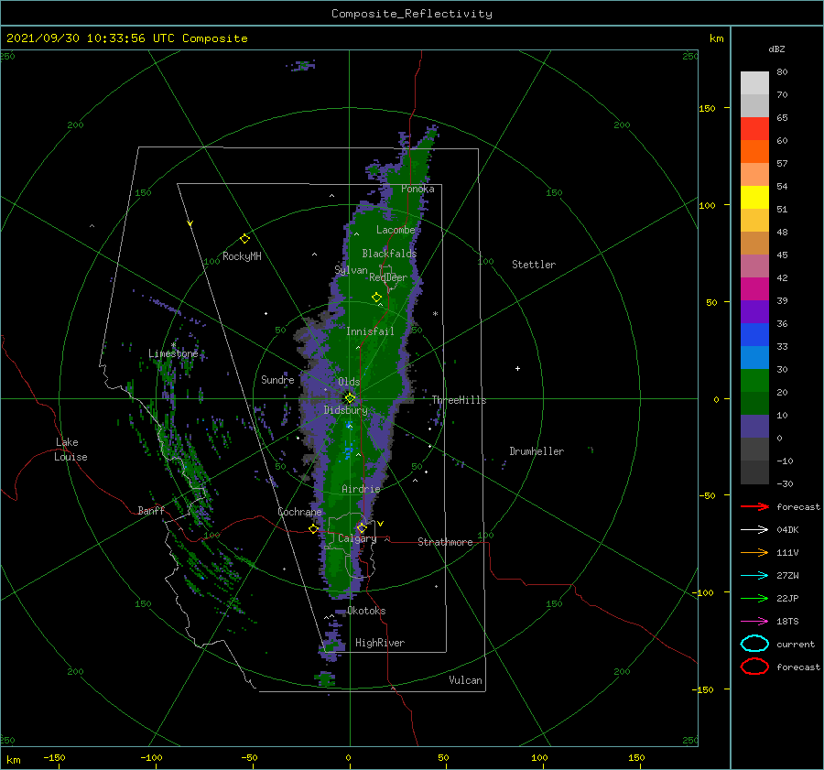Click the Cochrane label

coord(299,512)
